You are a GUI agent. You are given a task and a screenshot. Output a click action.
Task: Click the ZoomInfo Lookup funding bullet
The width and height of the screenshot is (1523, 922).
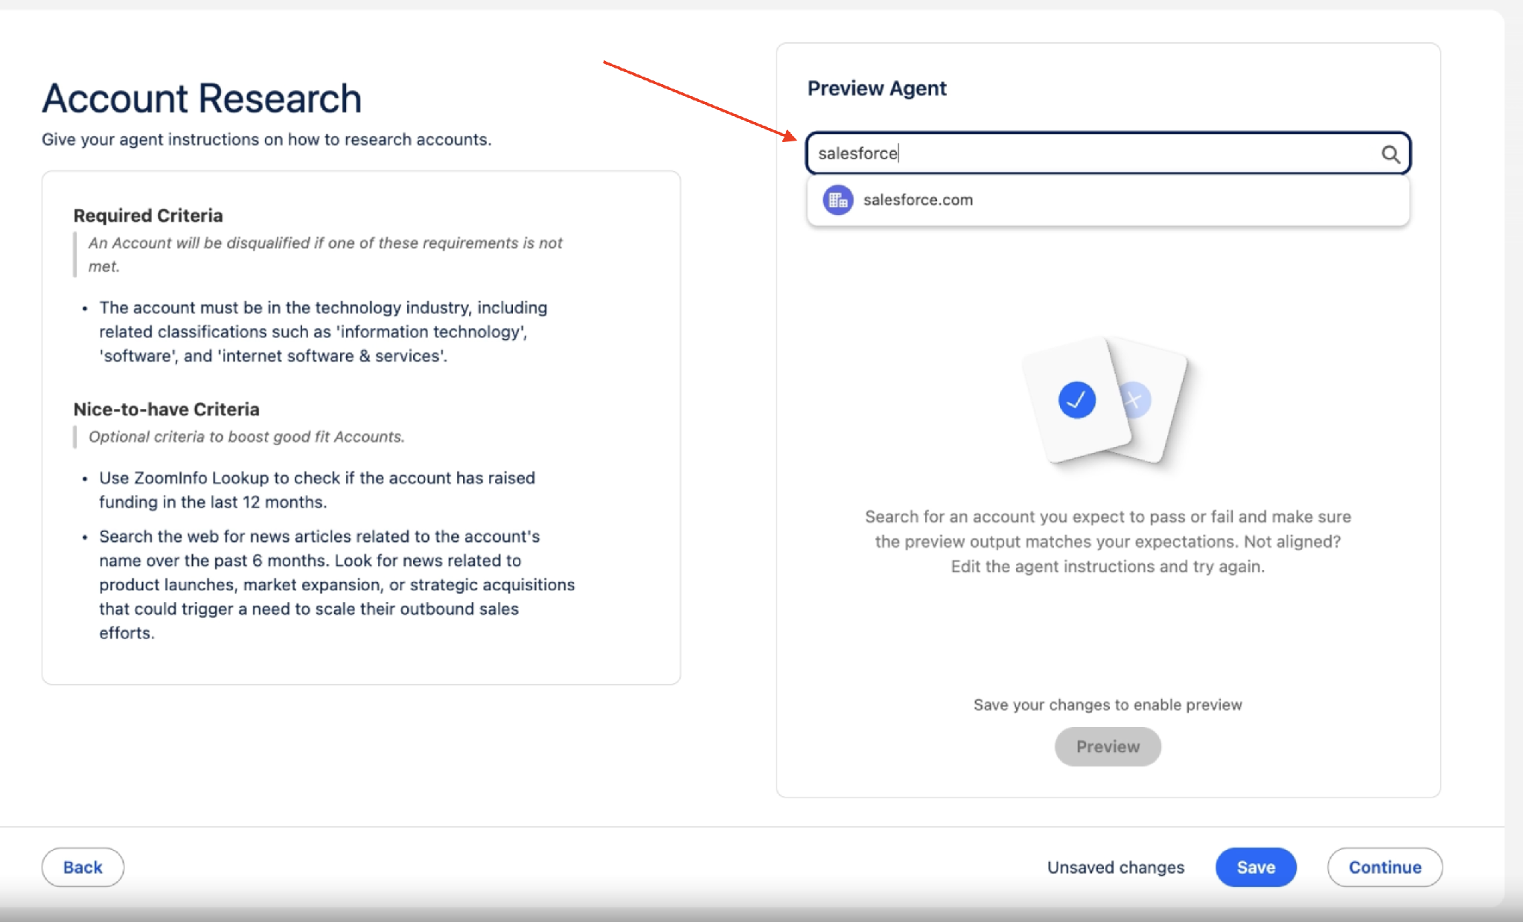[317, 490]
